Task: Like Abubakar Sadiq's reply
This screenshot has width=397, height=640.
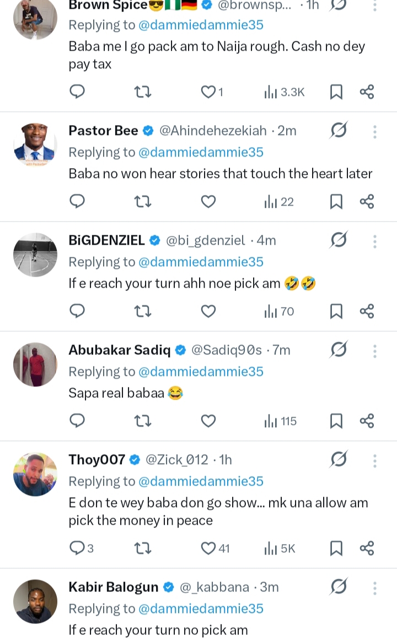Action: [x=208, y=421]
